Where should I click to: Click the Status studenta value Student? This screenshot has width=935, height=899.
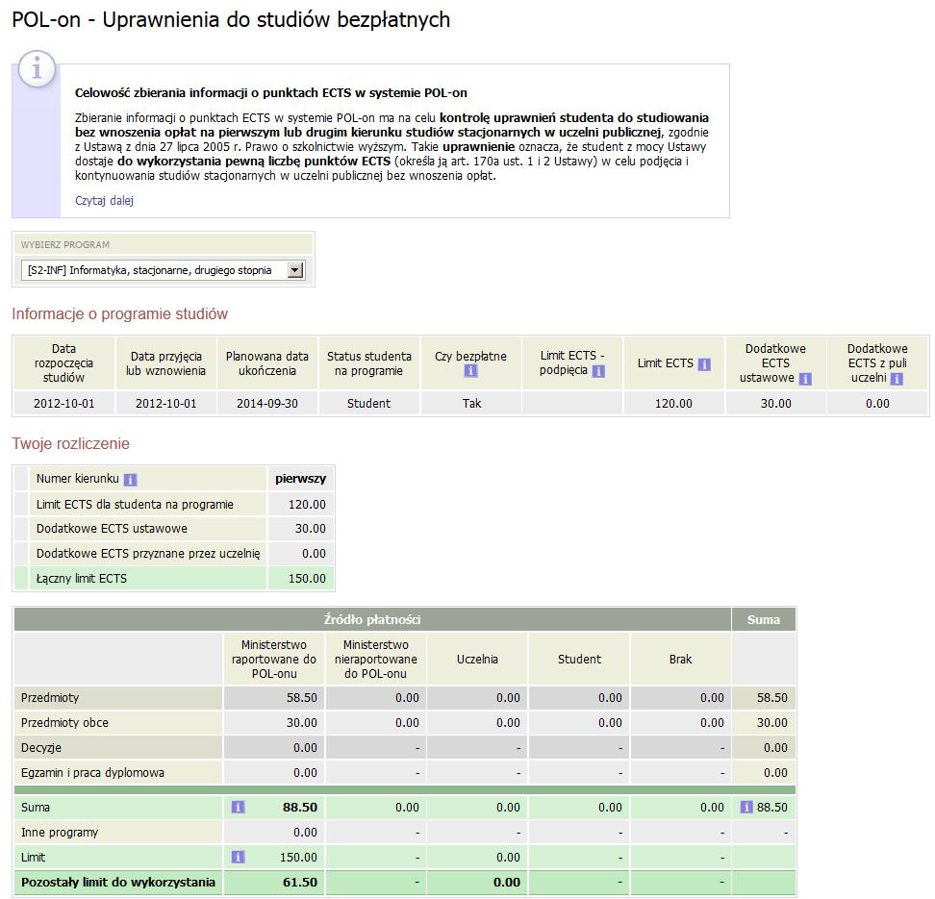pos(369,404)
